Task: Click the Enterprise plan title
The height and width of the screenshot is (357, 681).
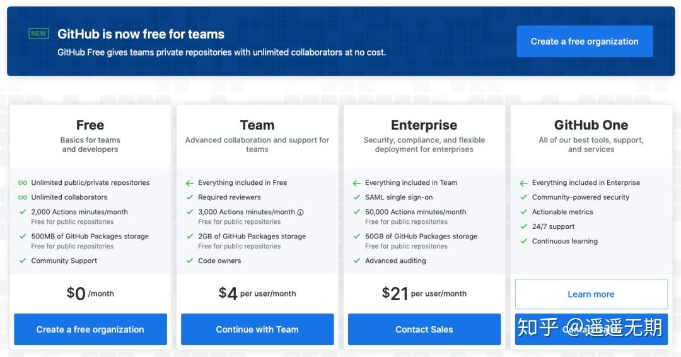Action: point(424,126)
